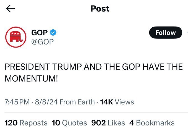Follow the GOP account
The width and height of the screenshot is (188, 131).
click(166, 33)
